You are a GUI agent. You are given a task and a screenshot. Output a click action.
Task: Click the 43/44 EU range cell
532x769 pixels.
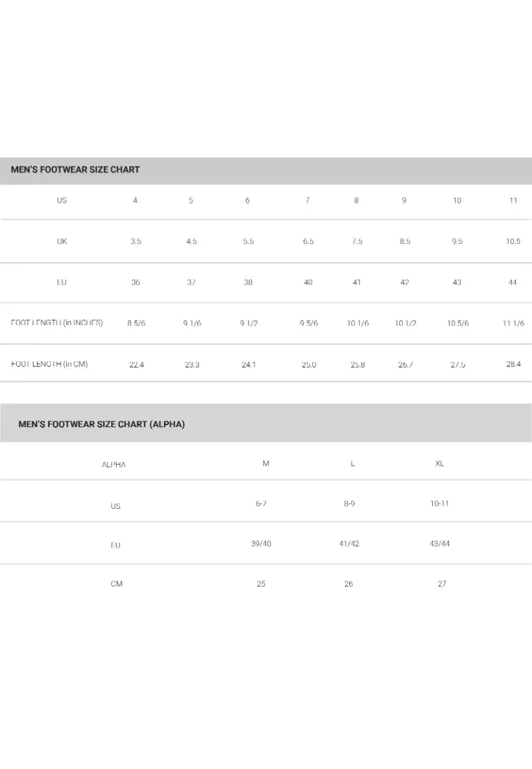tap(440, 544)
